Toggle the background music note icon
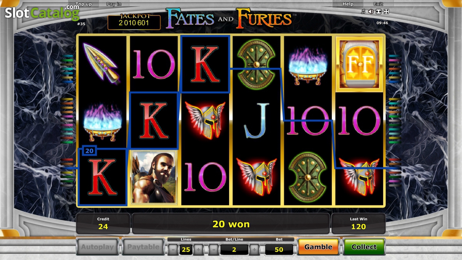462x260 pixels. click(363, 12)
